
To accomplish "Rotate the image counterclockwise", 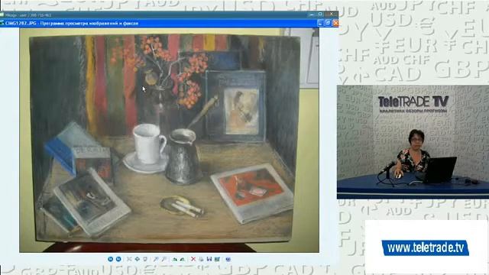I will (x=183, y=259).
